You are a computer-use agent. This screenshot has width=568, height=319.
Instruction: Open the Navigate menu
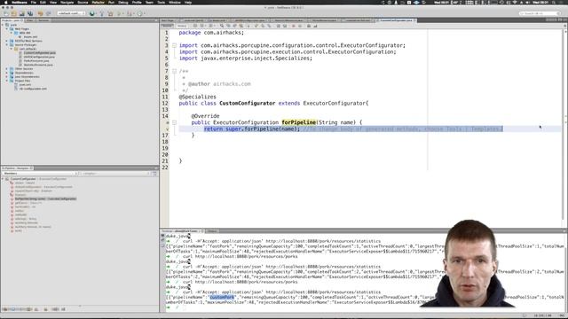click(67, 2)
